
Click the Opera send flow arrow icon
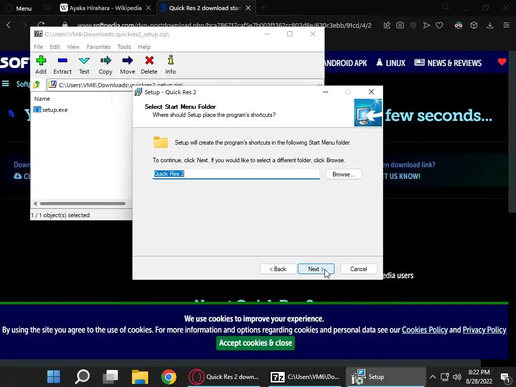pos(426,25)
